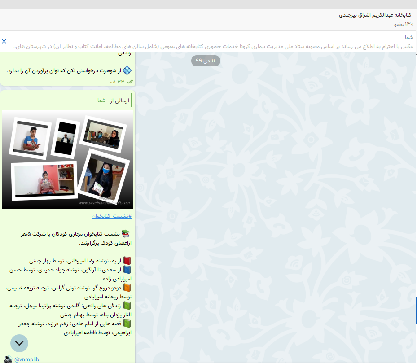Close the pinned message bar
The height and width of the screenshot is (363, 417).
pyautogui.click(x=4, y=41)
